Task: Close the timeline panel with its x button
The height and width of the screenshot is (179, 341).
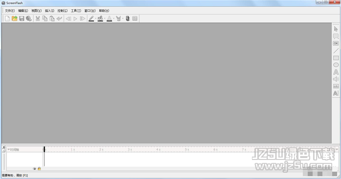Action: click(3, 147)
